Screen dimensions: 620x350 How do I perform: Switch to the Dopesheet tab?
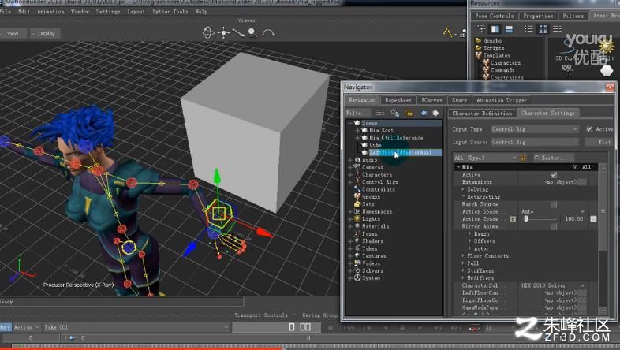(x=398, y=100)
